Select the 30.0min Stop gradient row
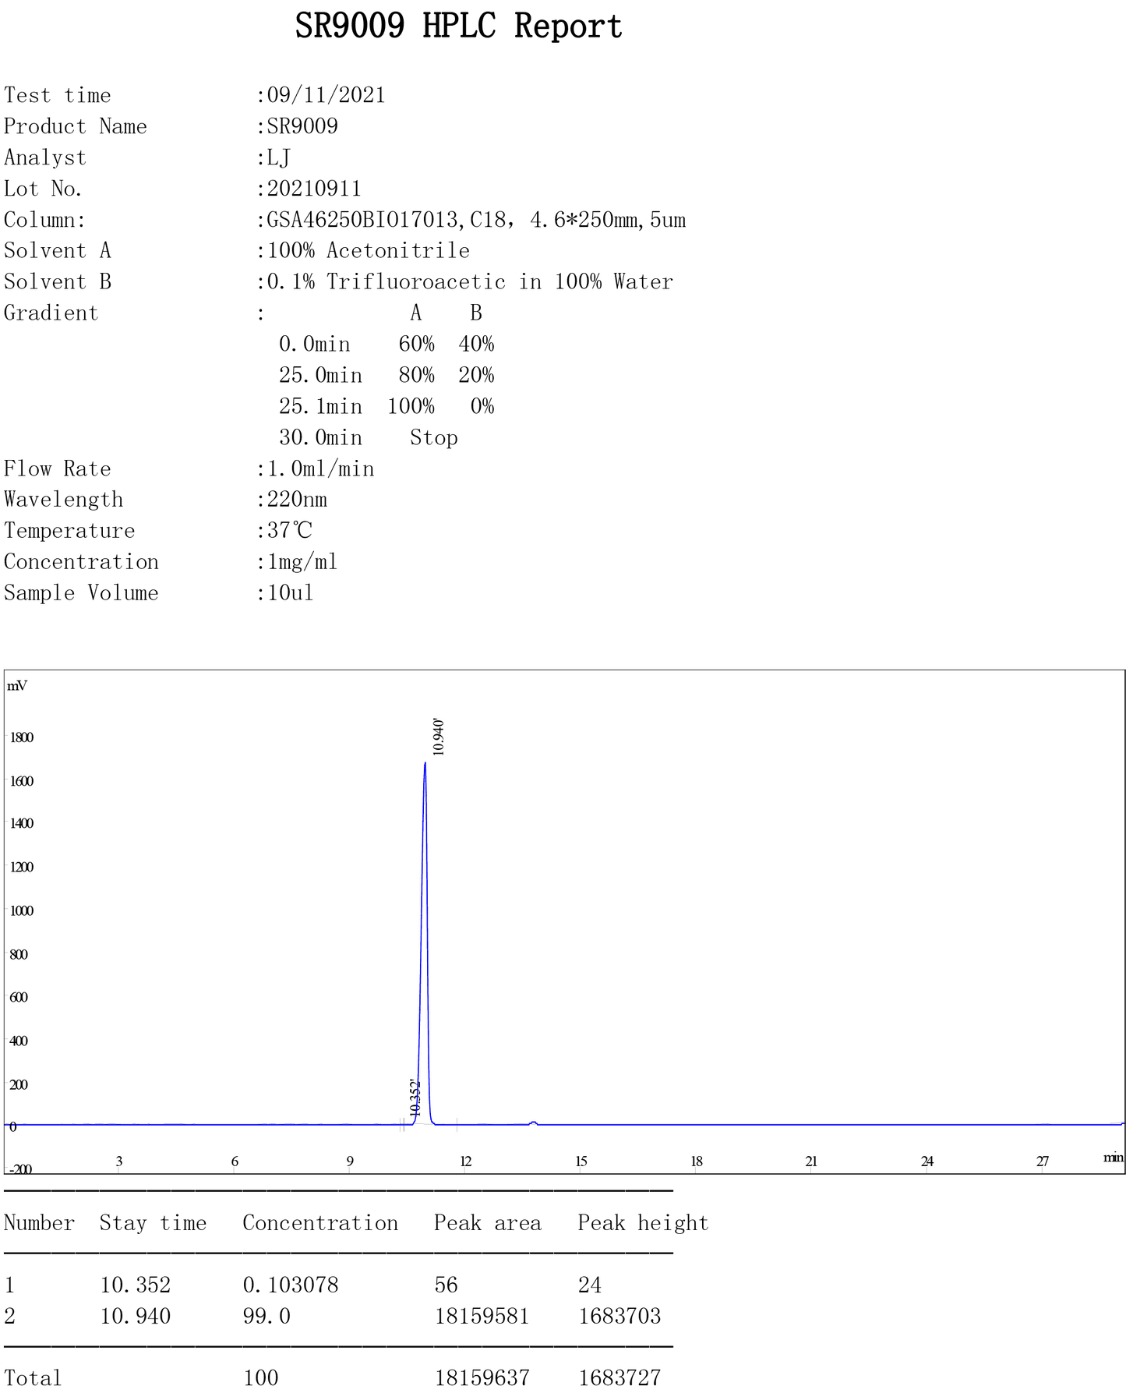Screen dimensions: 1126x1393 369,437
